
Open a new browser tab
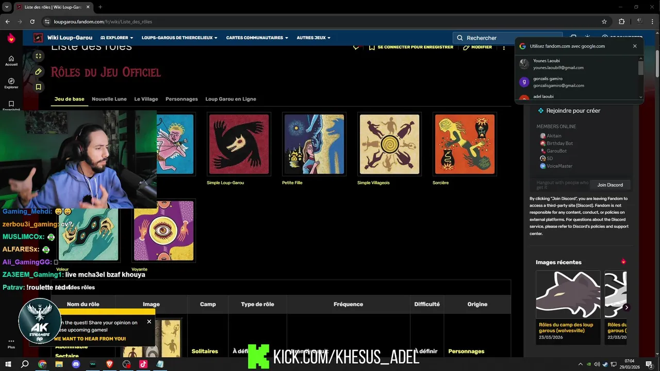pos(100,7)
